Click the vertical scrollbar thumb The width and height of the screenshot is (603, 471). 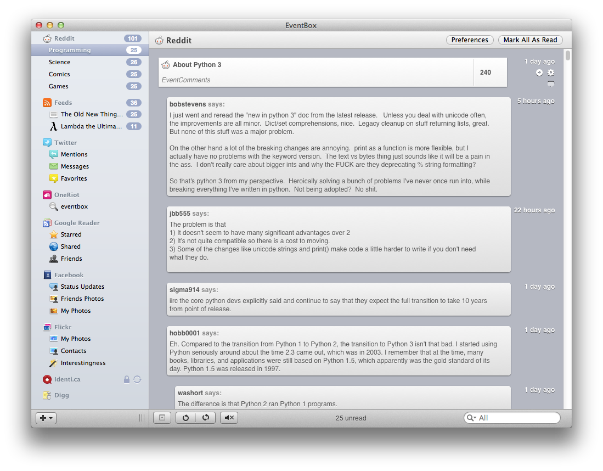point(568,56)
